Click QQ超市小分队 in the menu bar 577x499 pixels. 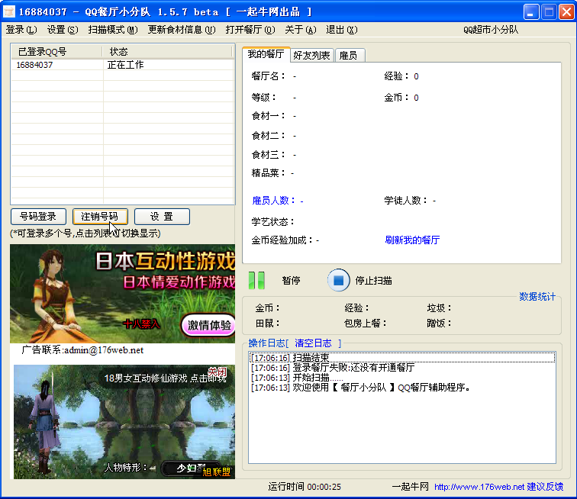[491, 30]
